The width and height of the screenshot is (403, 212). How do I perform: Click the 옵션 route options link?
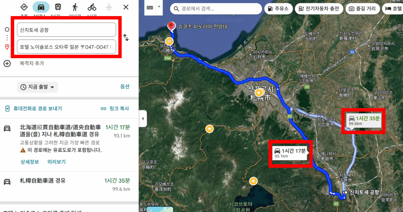click(x=125, y=87)
